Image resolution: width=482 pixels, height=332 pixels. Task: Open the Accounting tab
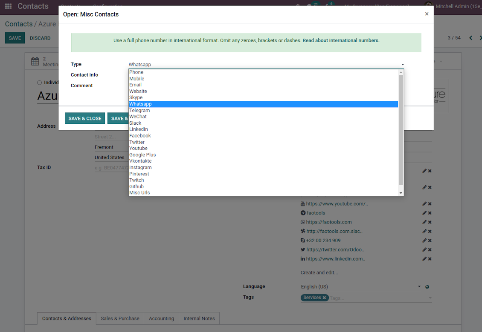click(161, 318)
